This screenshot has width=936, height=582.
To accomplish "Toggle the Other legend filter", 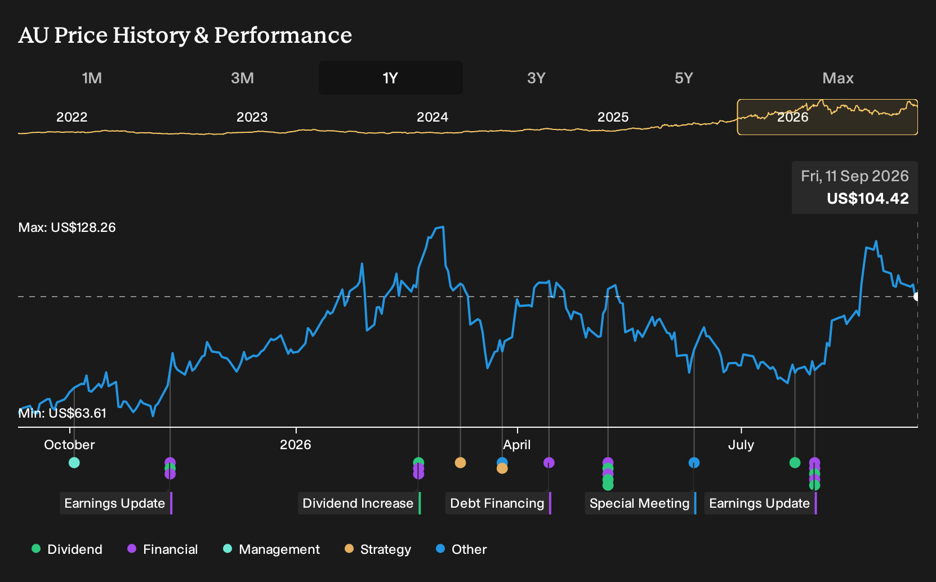I will click(x=461, y=549).
